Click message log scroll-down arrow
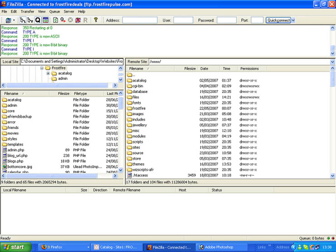 click(x=332, y=54)
